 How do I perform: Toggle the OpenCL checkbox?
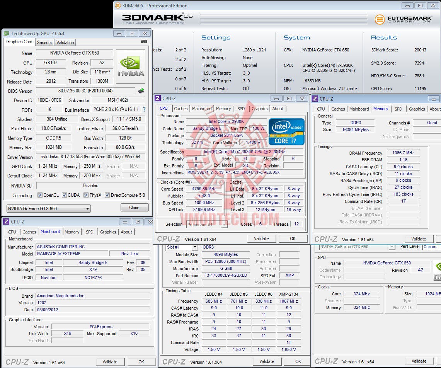(x=40, y=195)
